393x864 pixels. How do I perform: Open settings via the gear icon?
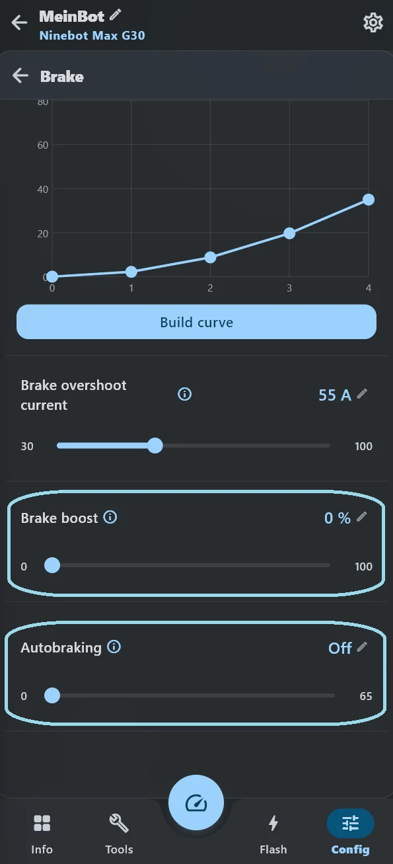click(x=373, y=23)
